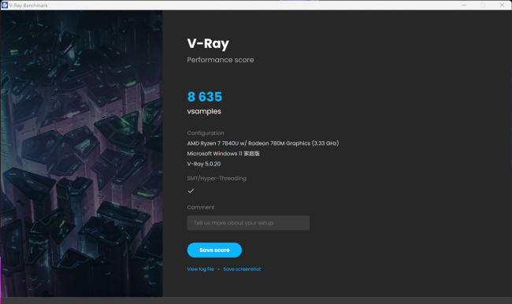
Task: Click the SMT/Hyper-Threading label
Action: [x=217, y=178]
